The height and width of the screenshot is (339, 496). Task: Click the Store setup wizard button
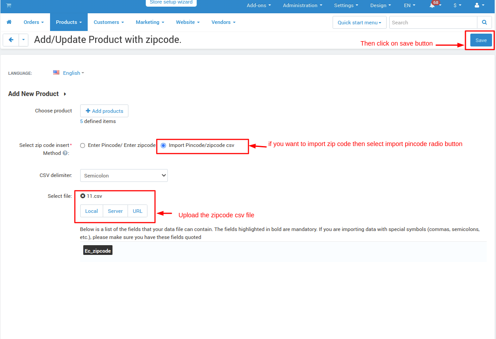pyautogui.click(x=171, y=3)
